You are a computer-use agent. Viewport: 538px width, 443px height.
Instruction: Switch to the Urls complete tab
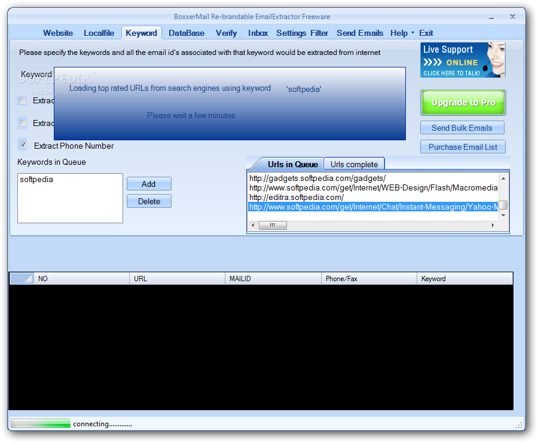(354, 164)
